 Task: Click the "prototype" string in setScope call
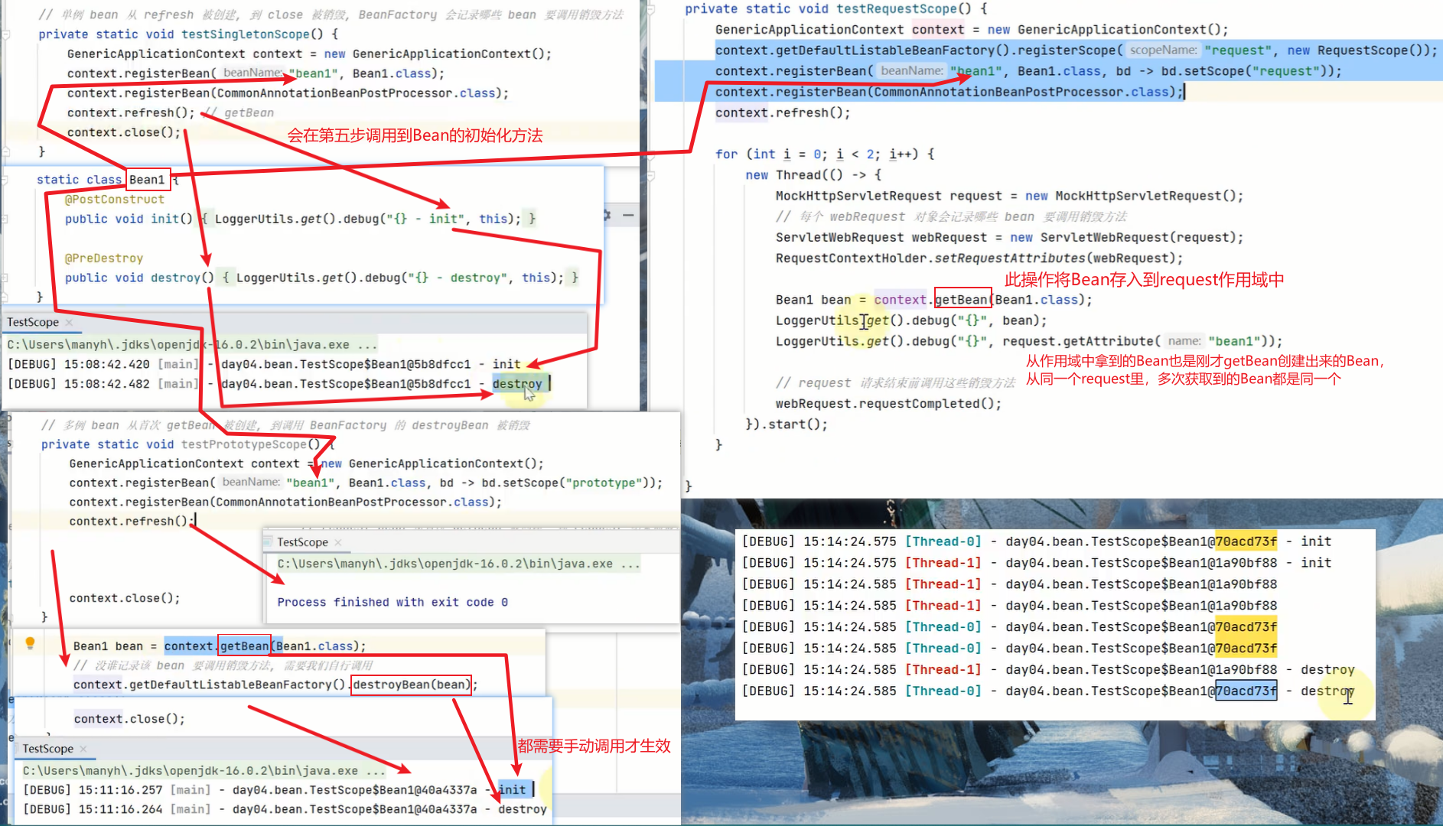(x=604, y=483)
